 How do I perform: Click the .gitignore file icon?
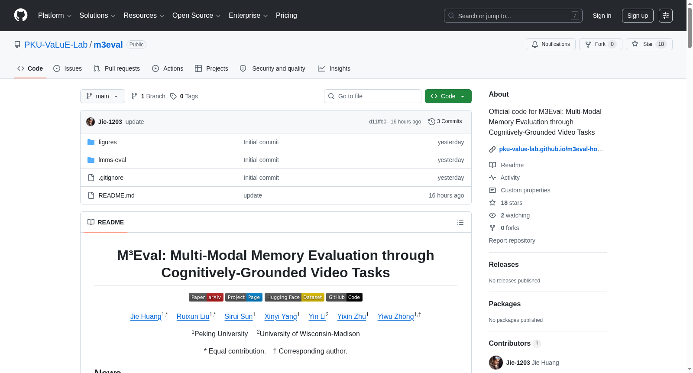point(91,178)
